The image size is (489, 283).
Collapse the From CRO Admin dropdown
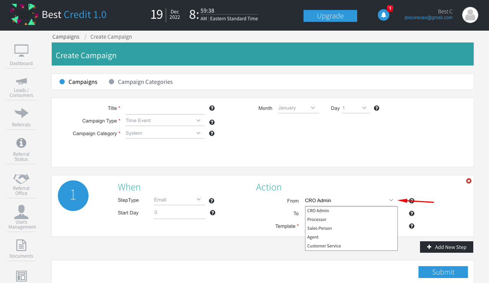(x=351, y=201)
